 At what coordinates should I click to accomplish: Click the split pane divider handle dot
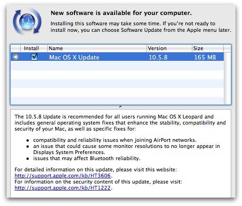pos(120,107)
